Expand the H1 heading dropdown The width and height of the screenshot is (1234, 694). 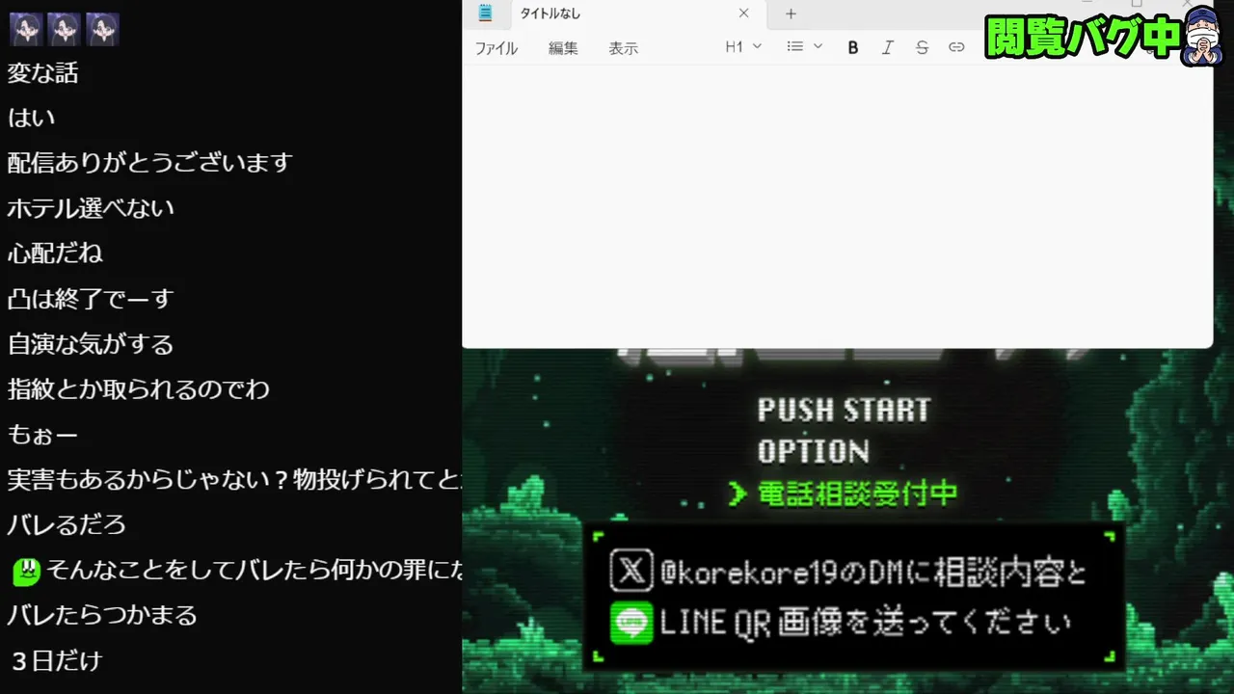[x=743, y=46]
